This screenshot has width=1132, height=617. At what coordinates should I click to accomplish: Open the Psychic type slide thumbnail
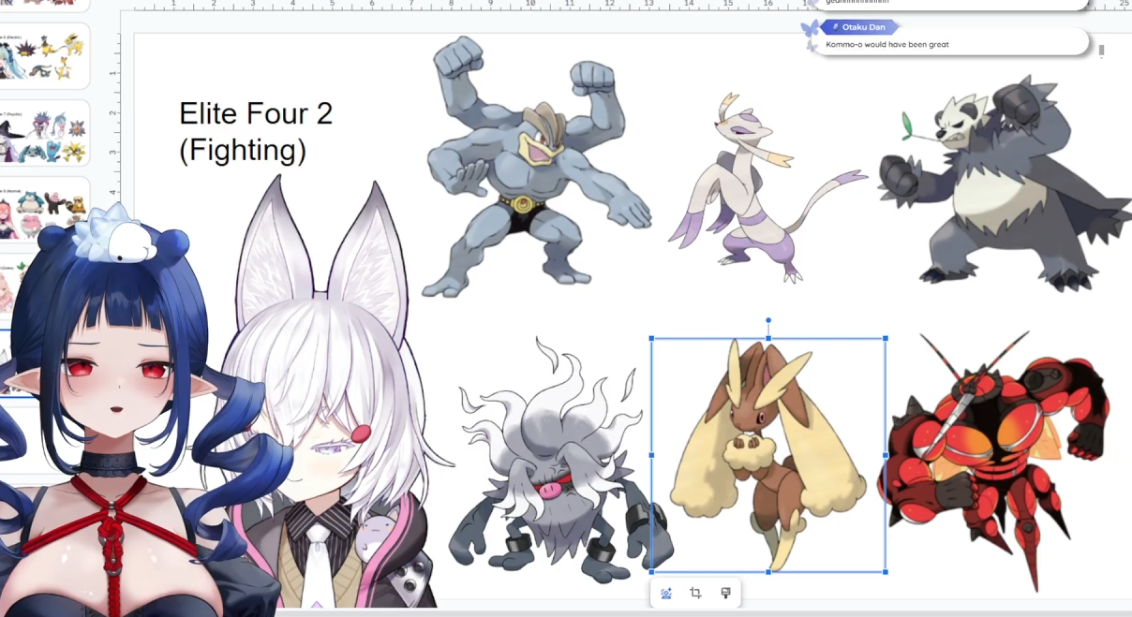click(x=45, y=133)
